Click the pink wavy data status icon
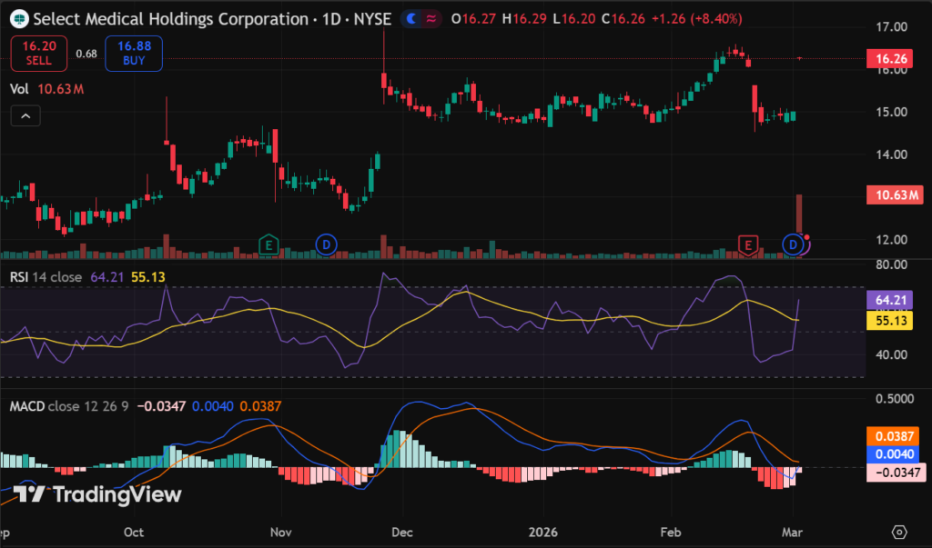This screenshot has height=548, width=932. click(x=432, y=18)
